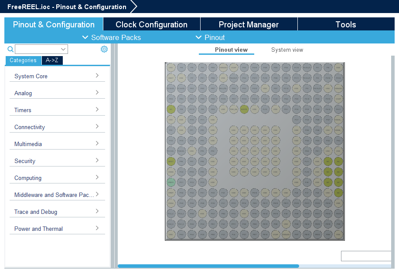Sort categories with the A->Z button
Viewport: 399px width, 273px height.
tap(52, 60)
